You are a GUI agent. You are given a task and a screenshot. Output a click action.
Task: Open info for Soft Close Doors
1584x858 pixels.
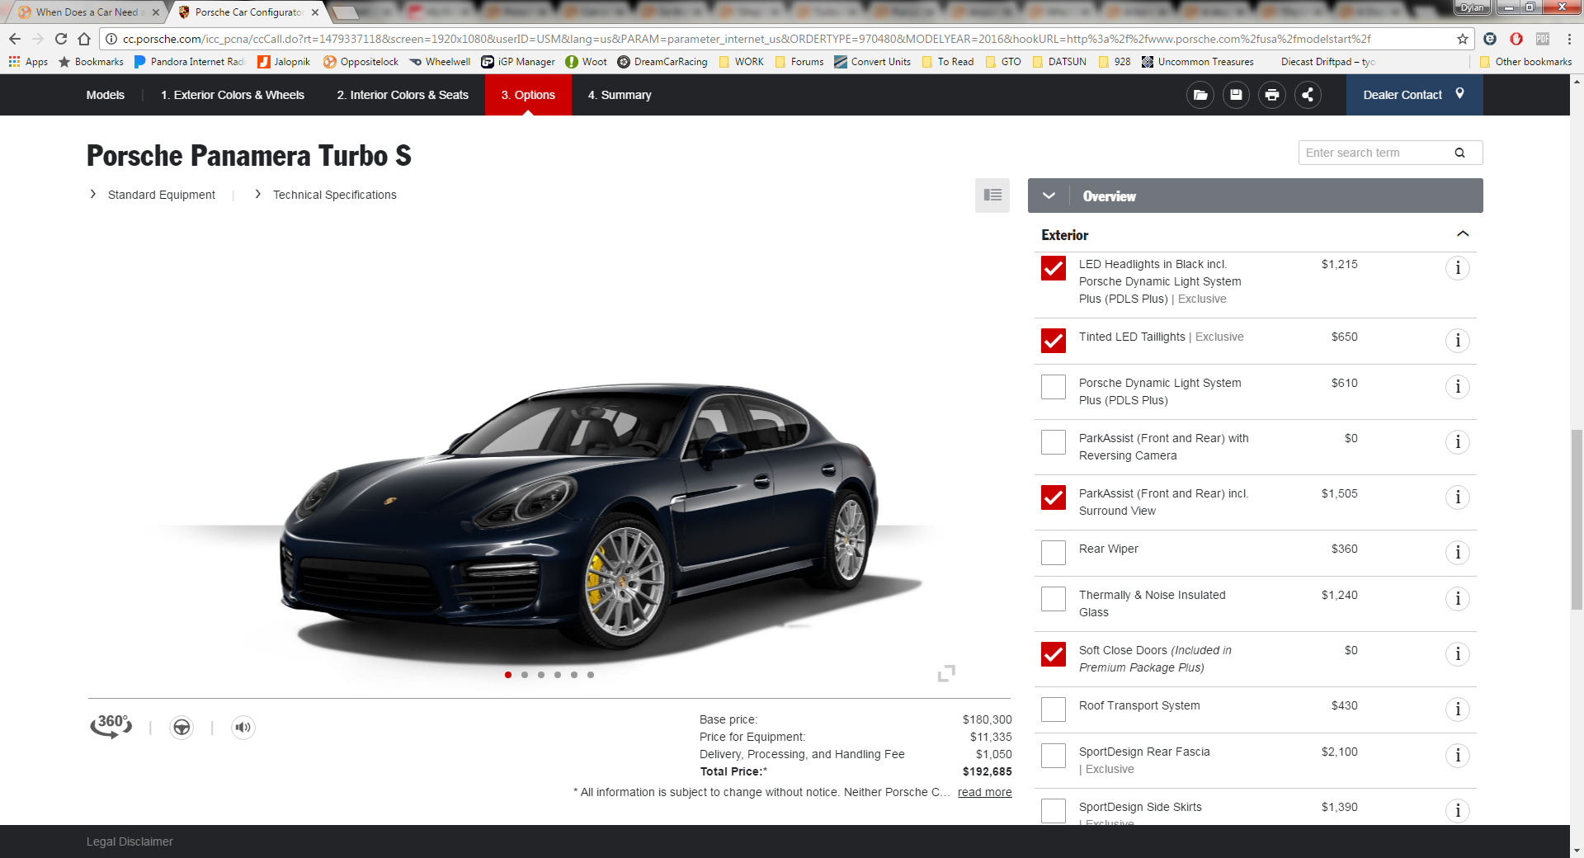click(x=1458, y=654)
